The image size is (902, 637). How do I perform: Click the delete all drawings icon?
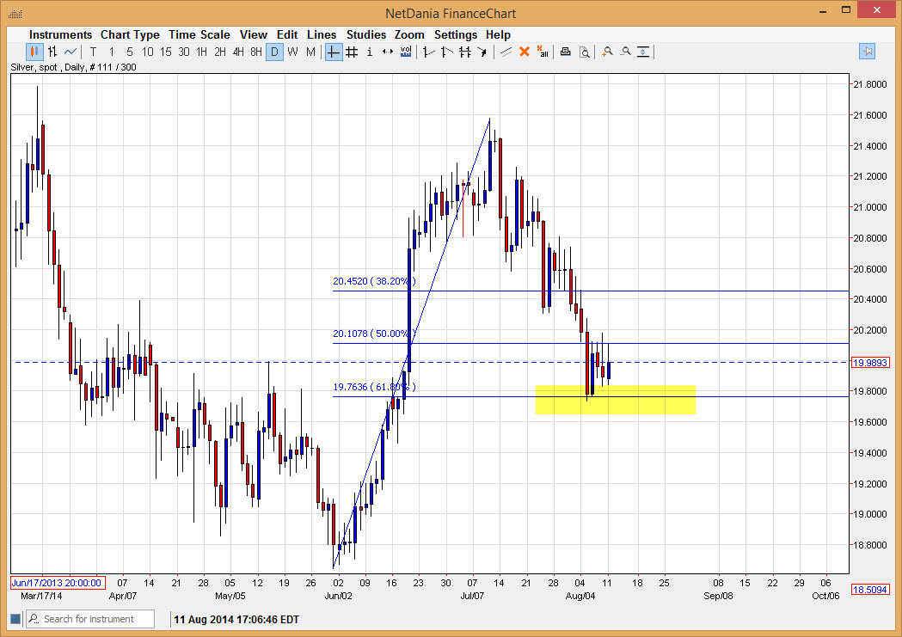(543, 52)
